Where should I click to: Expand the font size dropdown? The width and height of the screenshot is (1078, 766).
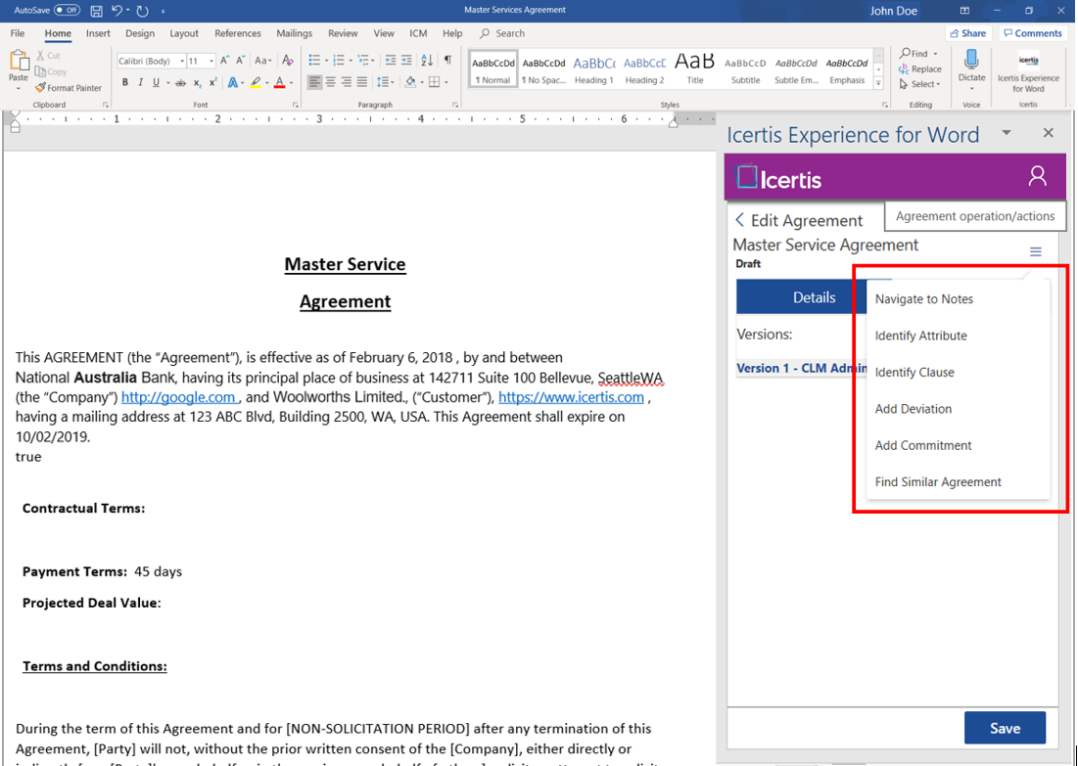point(211,61)
